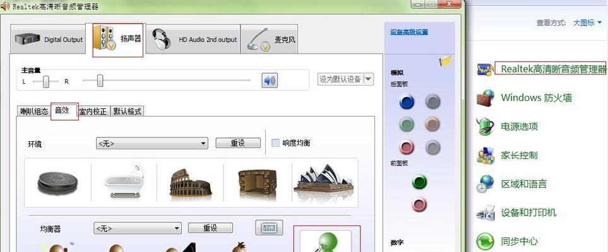Select the bathtub environment preset
This screenshot has width=608, height=252.
click(124, 181)
